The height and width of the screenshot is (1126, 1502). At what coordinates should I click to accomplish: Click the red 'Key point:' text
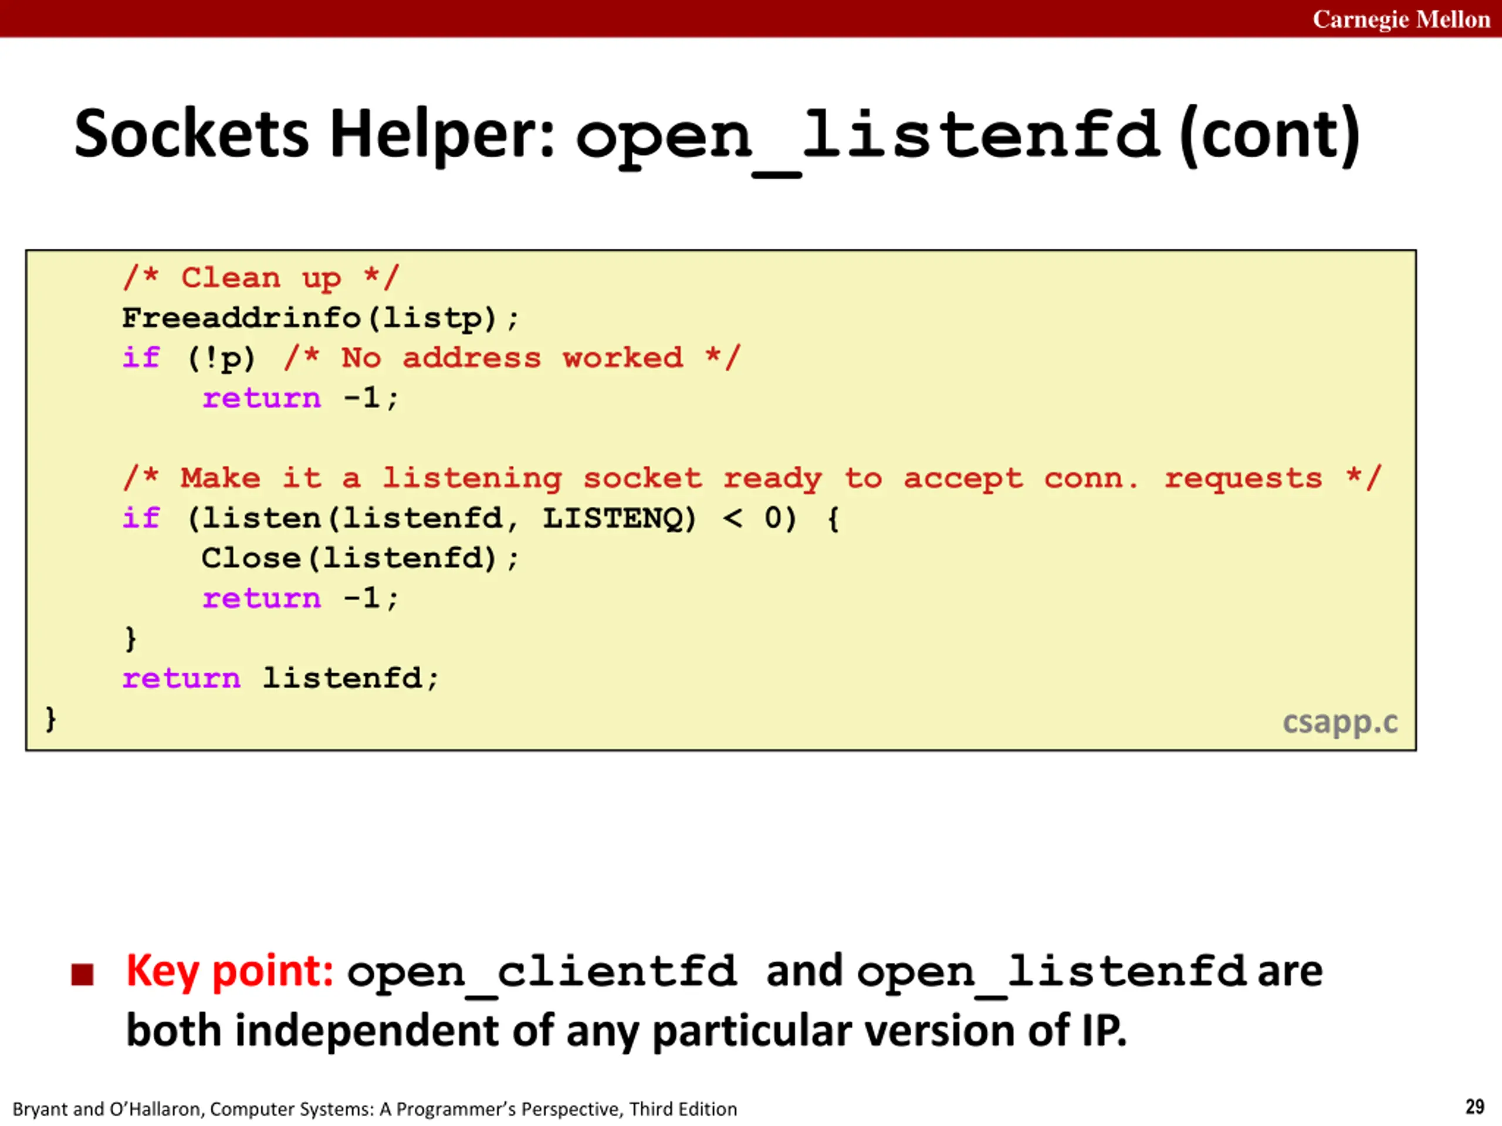[229, 971]
